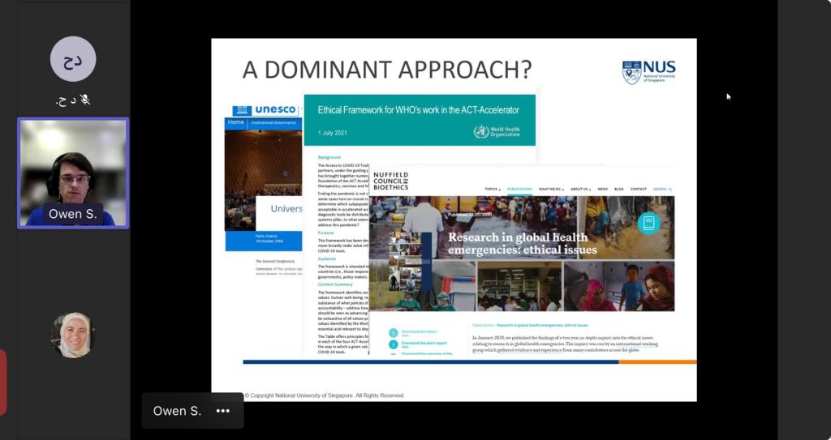Click the muted microphone icon under the top avatar

click(85, 100)
